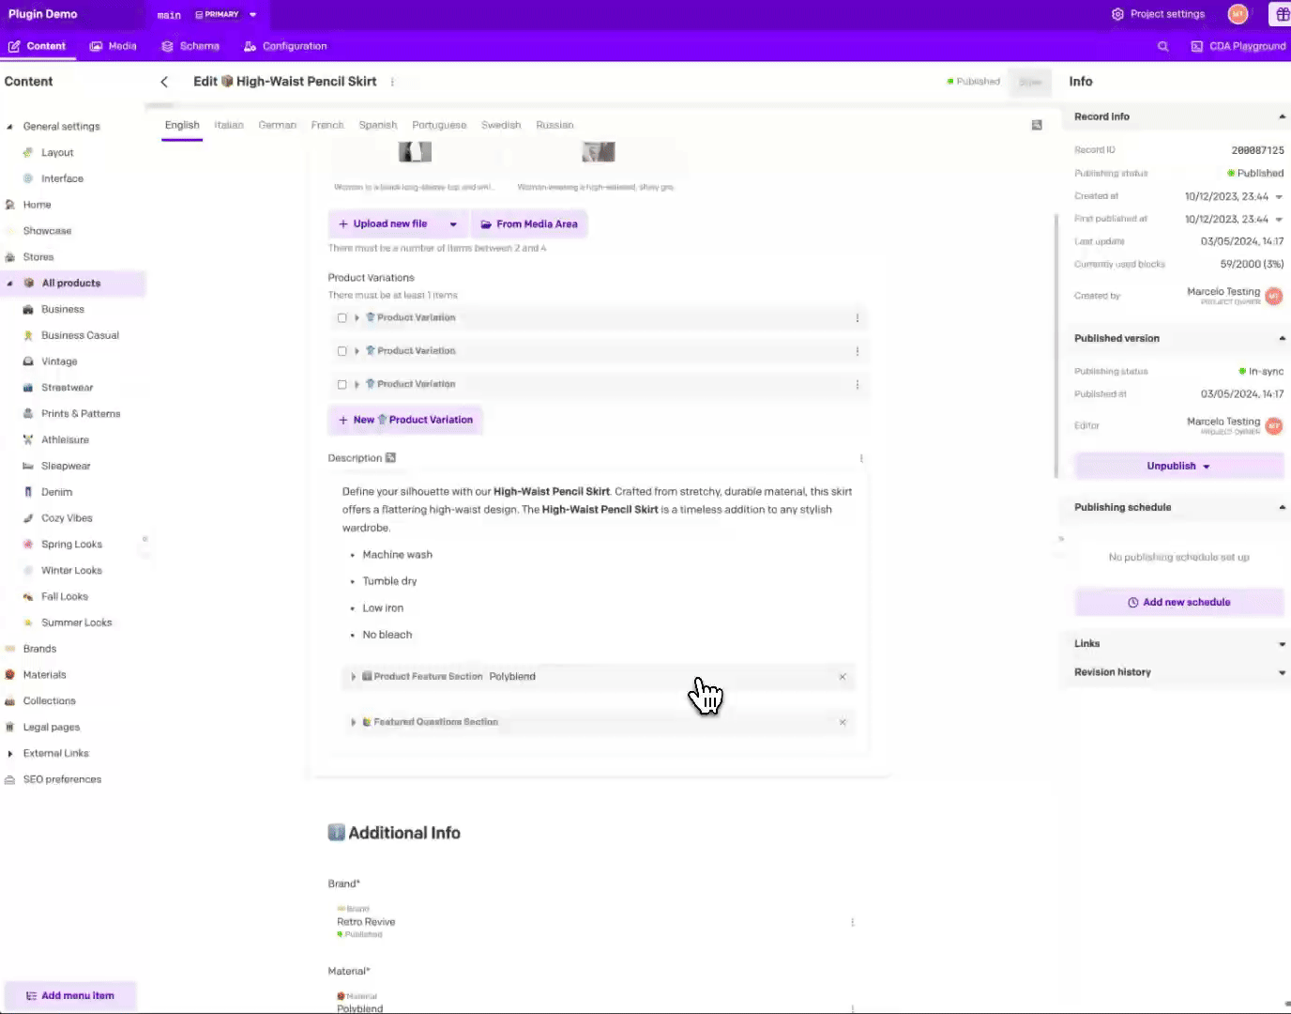Click the Add new schedule button
Viewport: 1291px width, 1014px height.
[1178, 602]
